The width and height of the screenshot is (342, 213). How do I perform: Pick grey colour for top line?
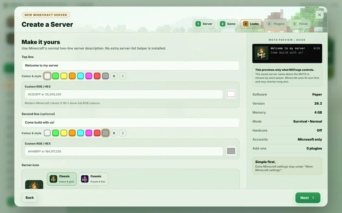pyautogui.click(x=105, y=76)
